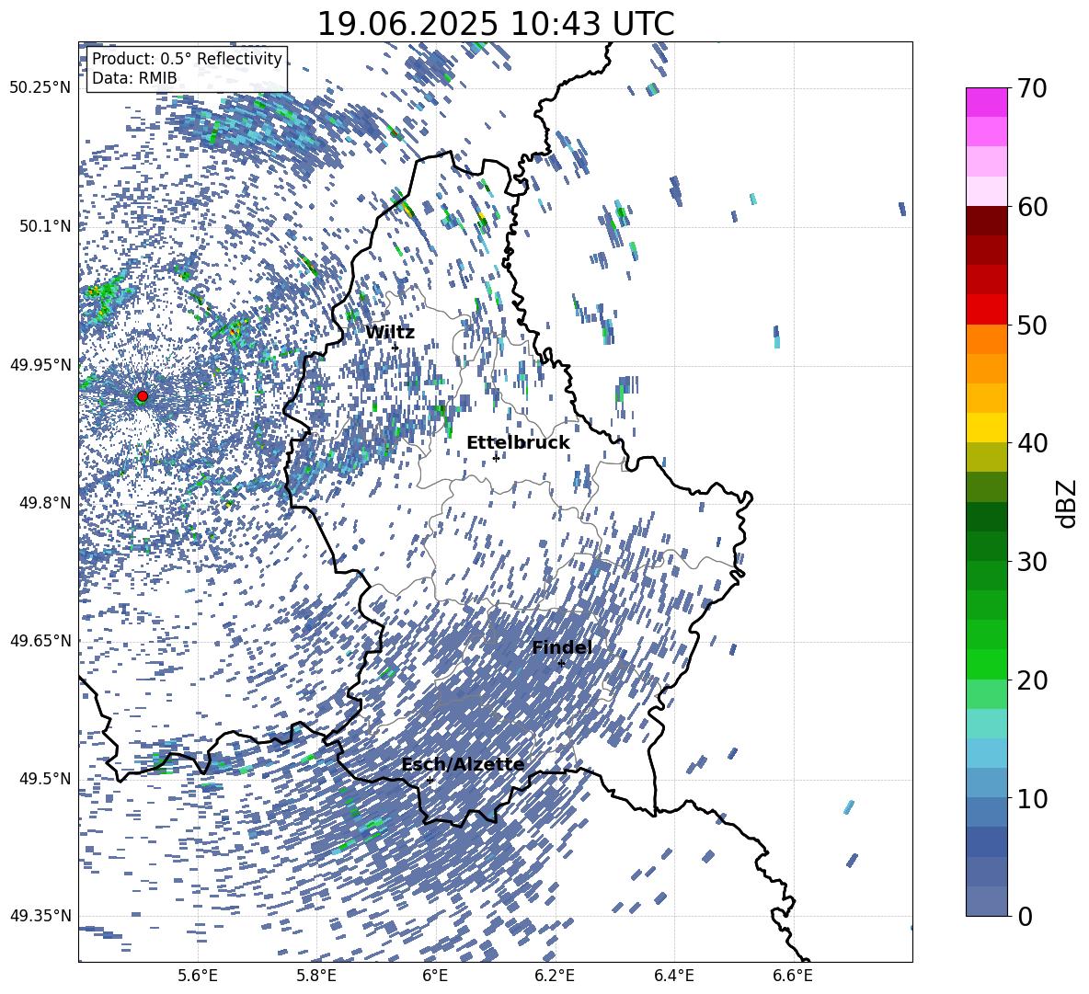
Task: Click the bright red colorbar segment near 50
Action: (986, 310)
